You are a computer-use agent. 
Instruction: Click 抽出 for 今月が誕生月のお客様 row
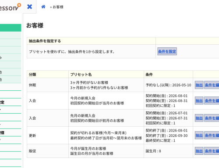(199, 151)
